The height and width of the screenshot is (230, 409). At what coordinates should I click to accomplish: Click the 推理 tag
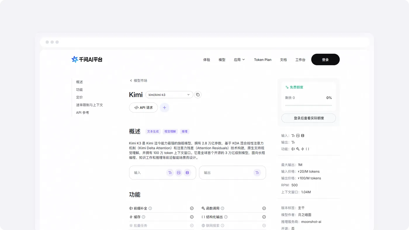click(184, 132)
